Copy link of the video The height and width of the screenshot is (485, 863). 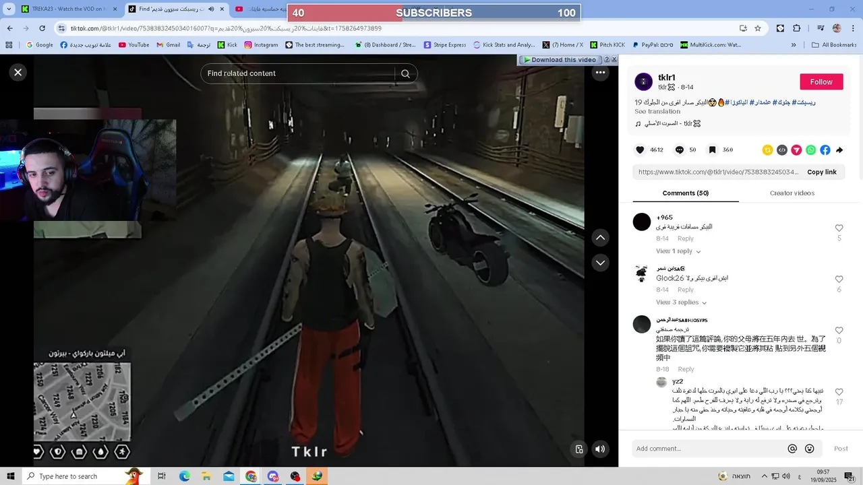[822, 172]
